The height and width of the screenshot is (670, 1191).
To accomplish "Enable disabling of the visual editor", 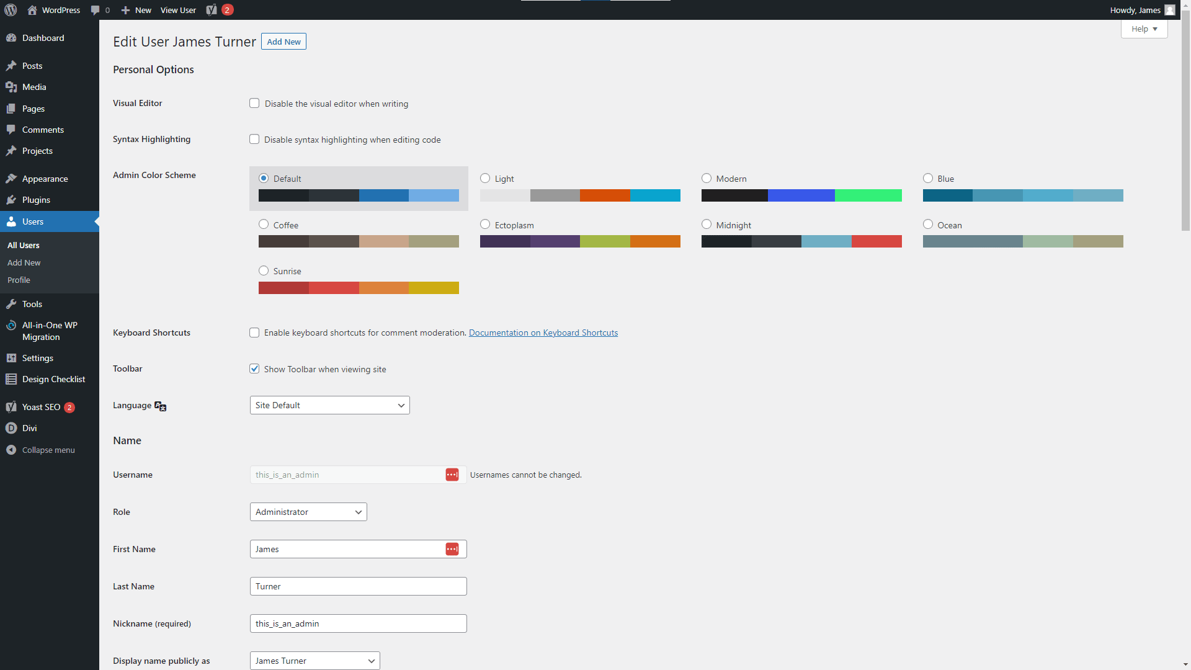I will [254, 103].
